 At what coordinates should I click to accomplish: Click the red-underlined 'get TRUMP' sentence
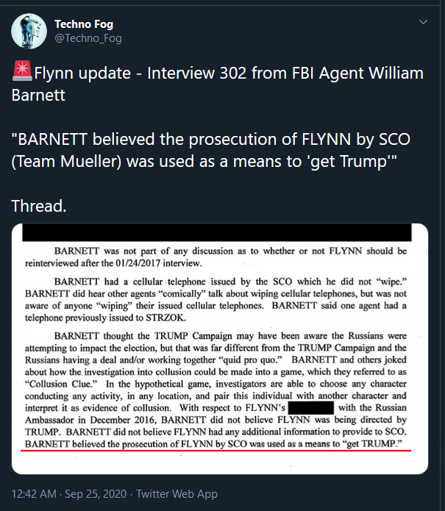213,444
